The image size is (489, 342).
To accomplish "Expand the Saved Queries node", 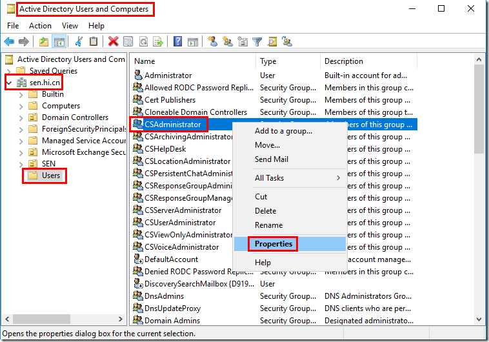I will (9, 72).
